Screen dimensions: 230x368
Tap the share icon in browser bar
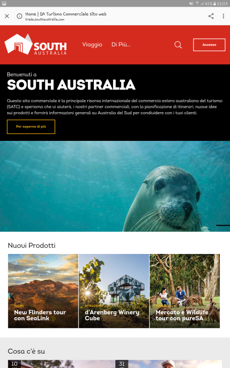(x=211, y=16)
